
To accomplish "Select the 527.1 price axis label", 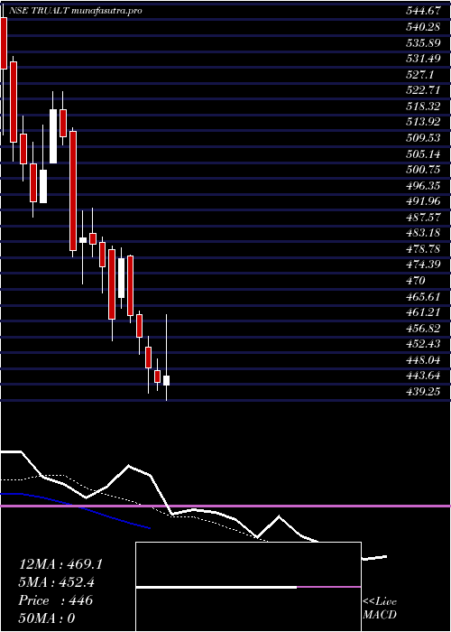I will pyautogui.click(x=419, y=75).
